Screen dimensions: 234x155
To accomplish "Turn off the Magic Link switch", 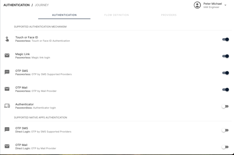I will [225, 56].
